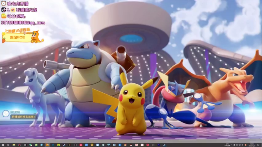
Task: Click the 跨播插件准备就绪! notification
Action: [x=23, y=117]
